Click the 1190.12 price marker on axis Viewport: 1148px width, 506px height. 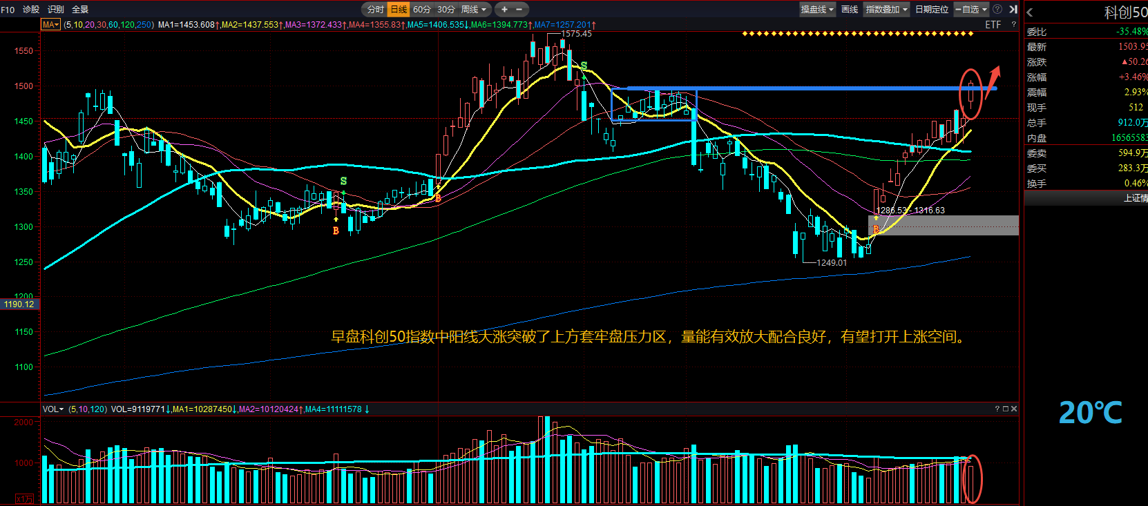(x=19, y=304)
